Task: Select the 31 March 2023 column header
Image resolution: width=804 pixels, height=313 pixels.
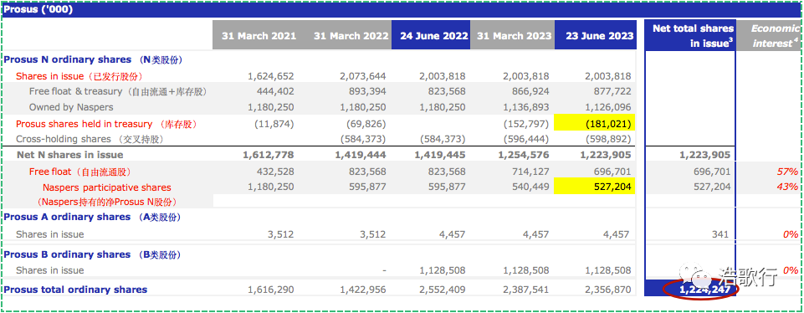Action: click(514, 36)
